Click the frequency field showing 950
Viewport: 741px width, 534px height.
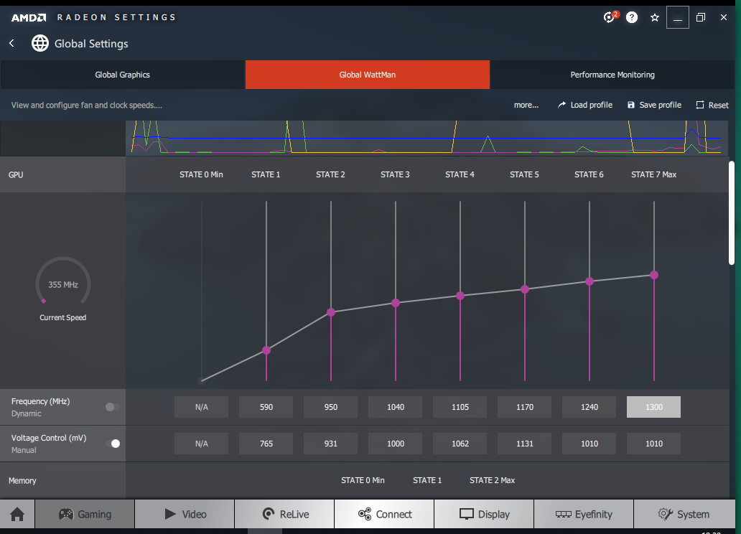pos(331,407)
